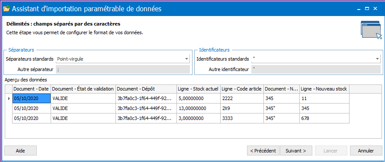
Task: Click the Document - État de validation header
Action: pyautogui.click(x=83, y=89)
